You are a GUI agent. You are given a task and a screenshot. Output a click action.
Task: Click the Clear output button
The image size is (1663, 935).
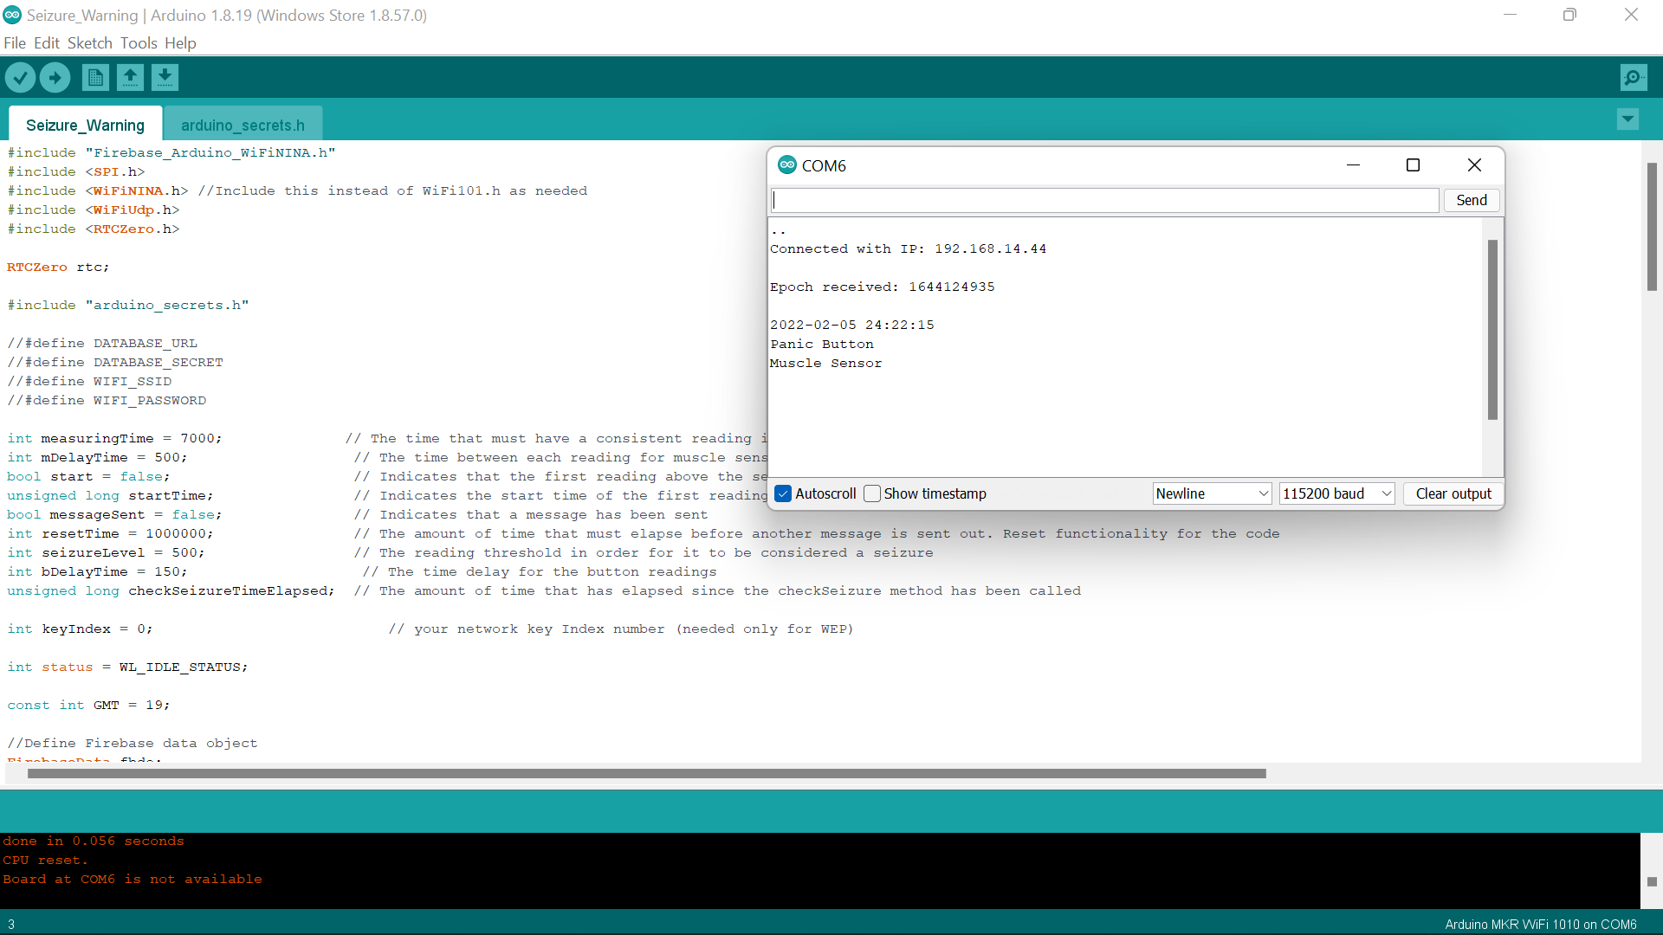(x=1453, y=493)
